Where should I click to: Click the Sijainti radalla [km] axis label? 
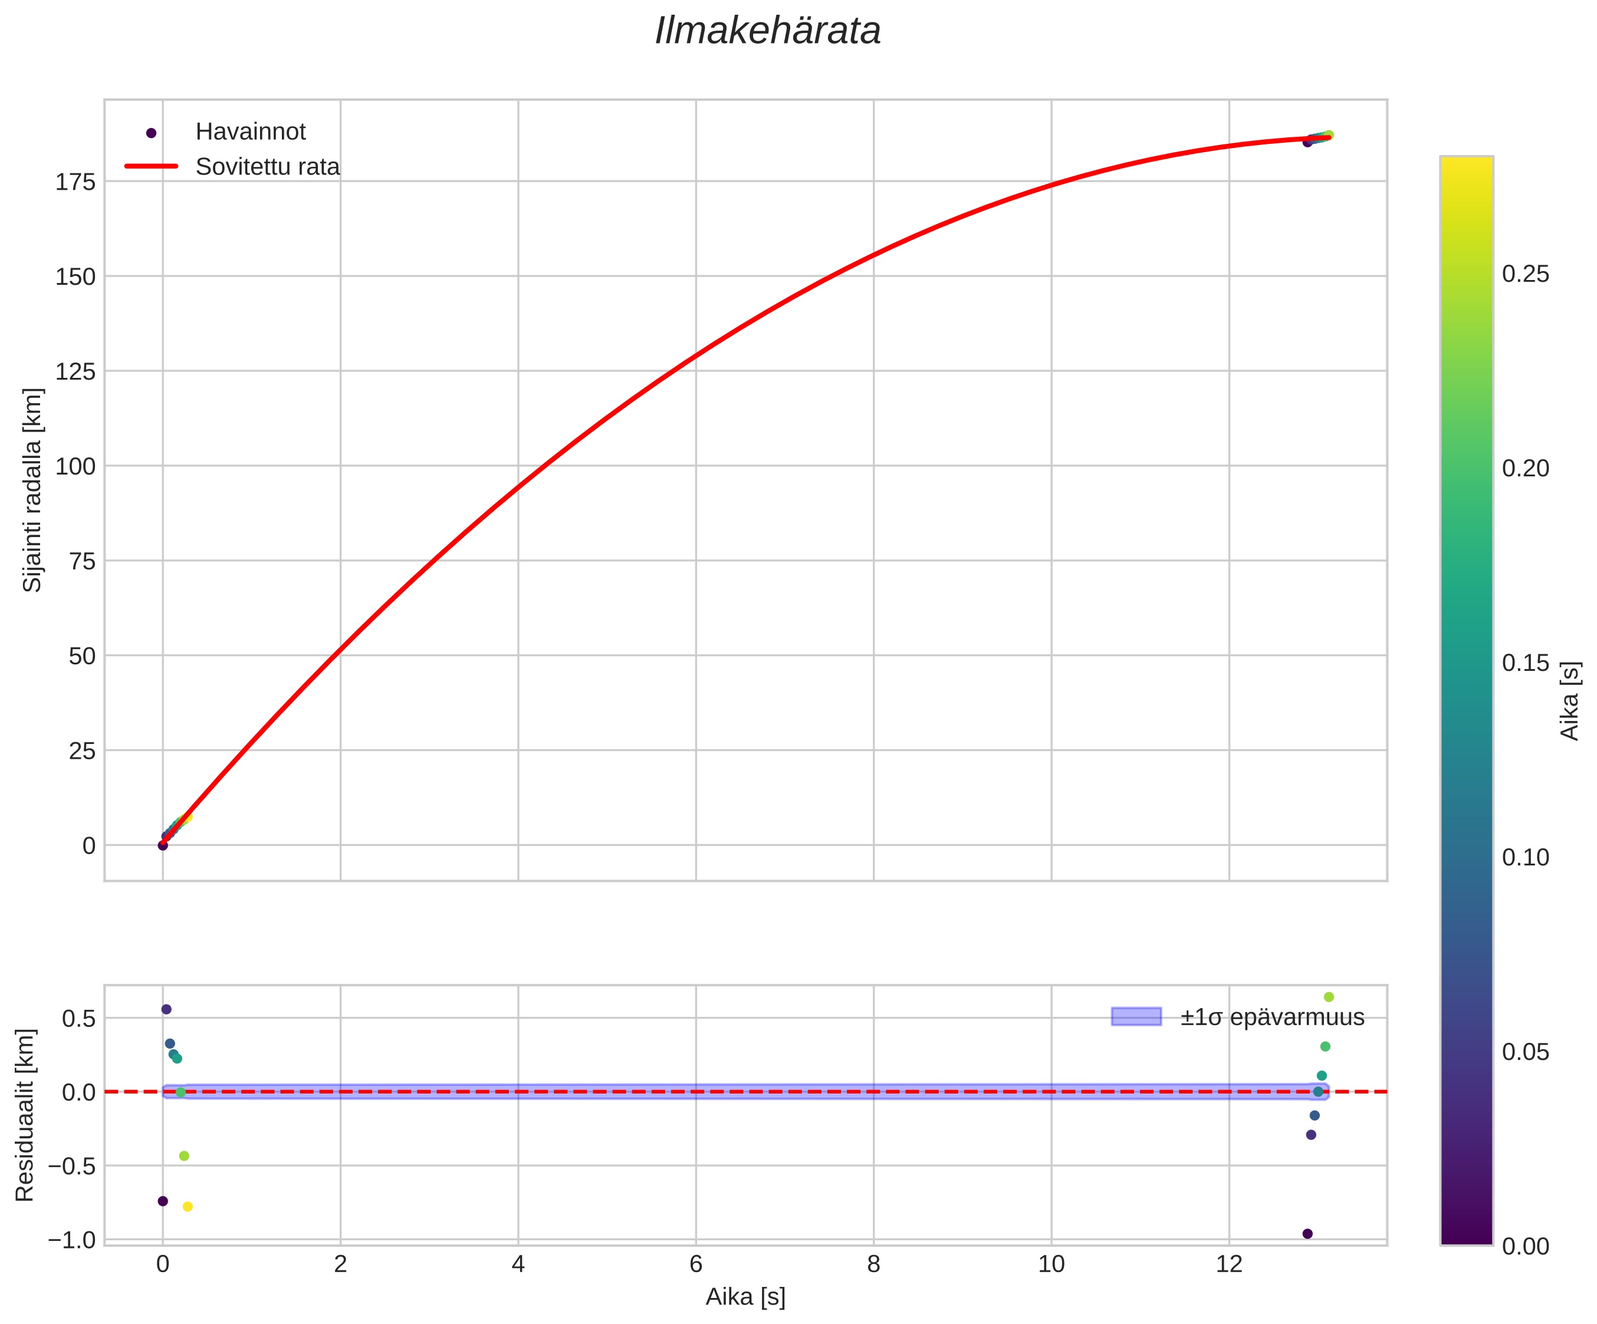32,490
